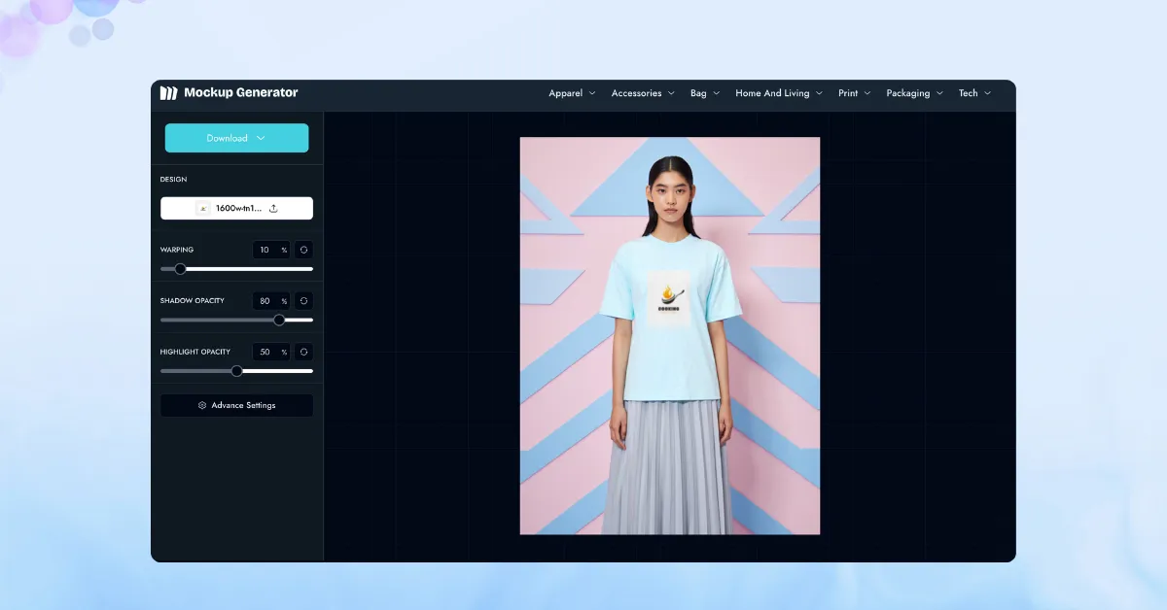Click the Advance Settings button
Viewport: 1167px width, 610px height.
(x=236, y=405)
